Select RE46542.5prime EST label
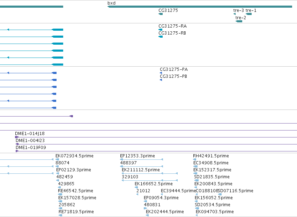Screen dimensions: 297x217 pyautogui.click(x=75, y=191)
